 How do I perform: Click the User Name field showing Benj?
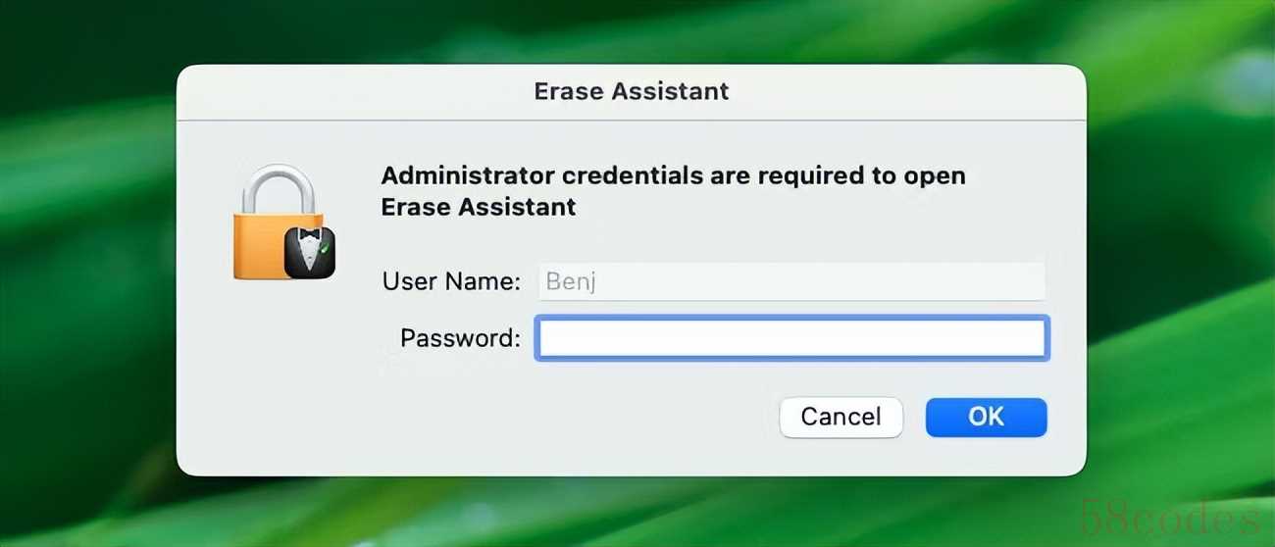tap(790, 281)
